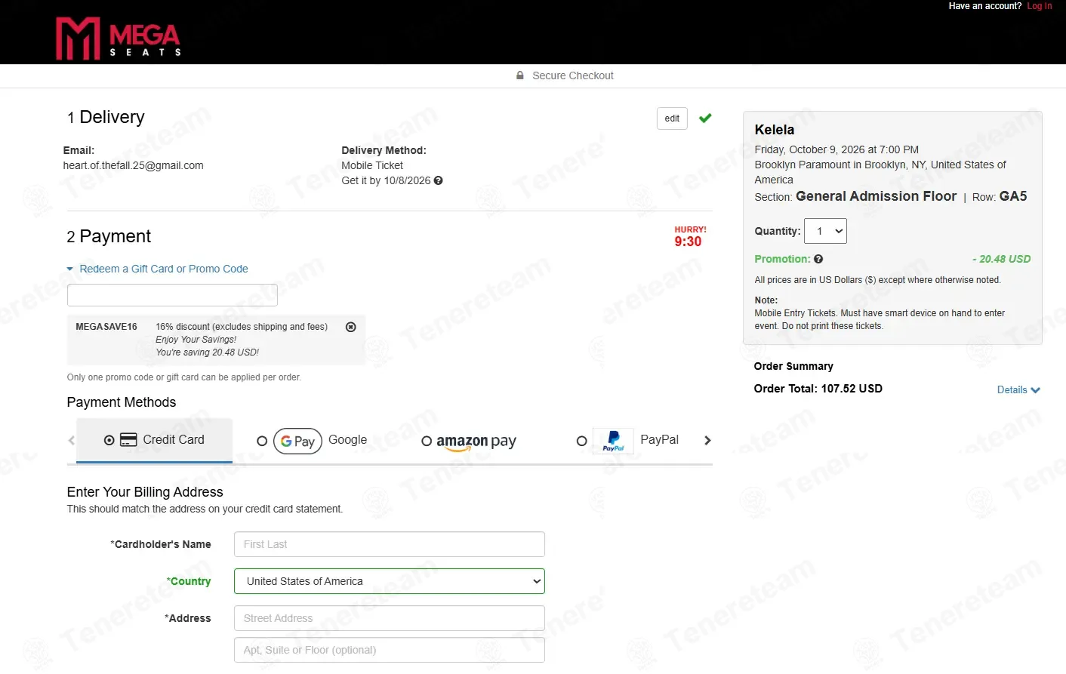Image resolution: width=1066 pixels, height=674 pixels.
Task: Click the Friday, October 9, 2026 date
Action: point(836,149)
